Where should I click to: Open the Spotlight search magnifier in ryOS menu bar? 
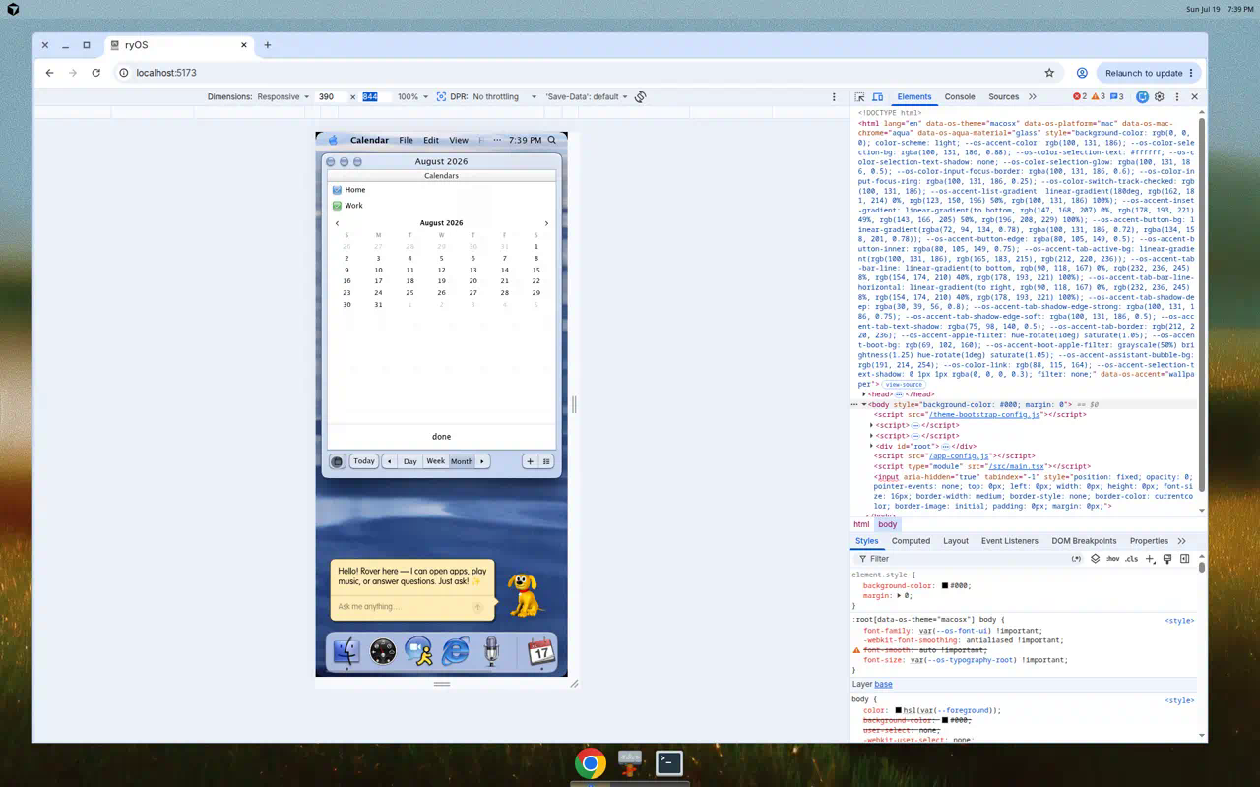(x=552, y=140)
